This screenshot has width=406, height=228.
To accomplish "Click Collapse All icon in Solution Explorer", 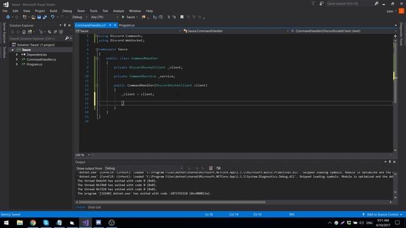I will [x=49, y=32].
